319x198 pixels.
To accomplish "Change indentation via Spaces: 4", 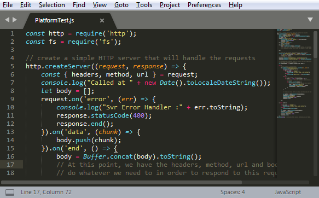I will [233, 192].
